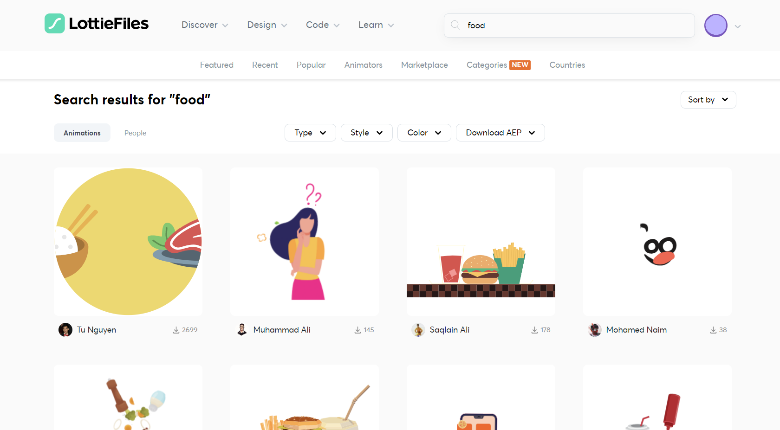Open the burger and fries animation thumbnail
Viewport: 780px width, 430px height.
481,242
